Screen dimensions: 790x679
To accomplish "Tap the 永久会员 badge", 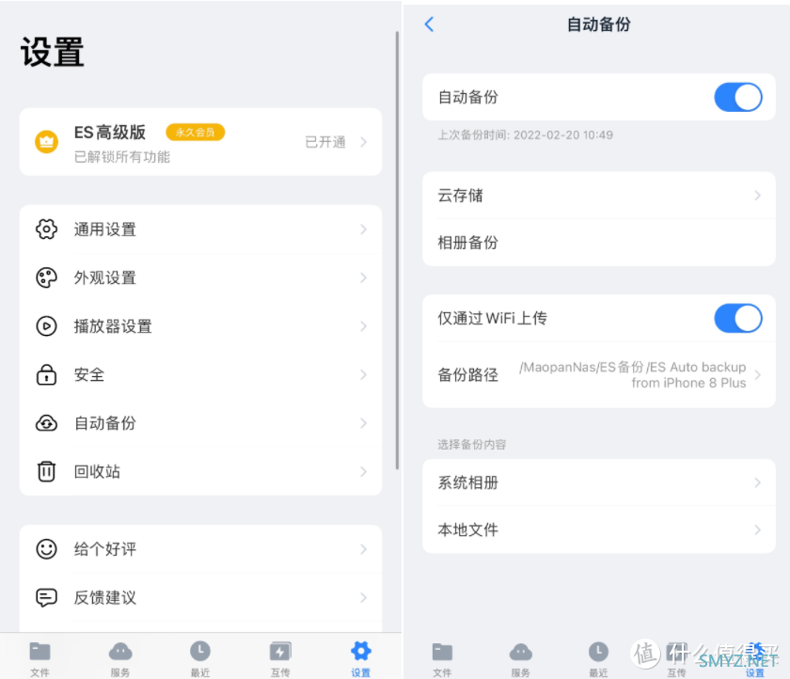I will tap(195, 132).
